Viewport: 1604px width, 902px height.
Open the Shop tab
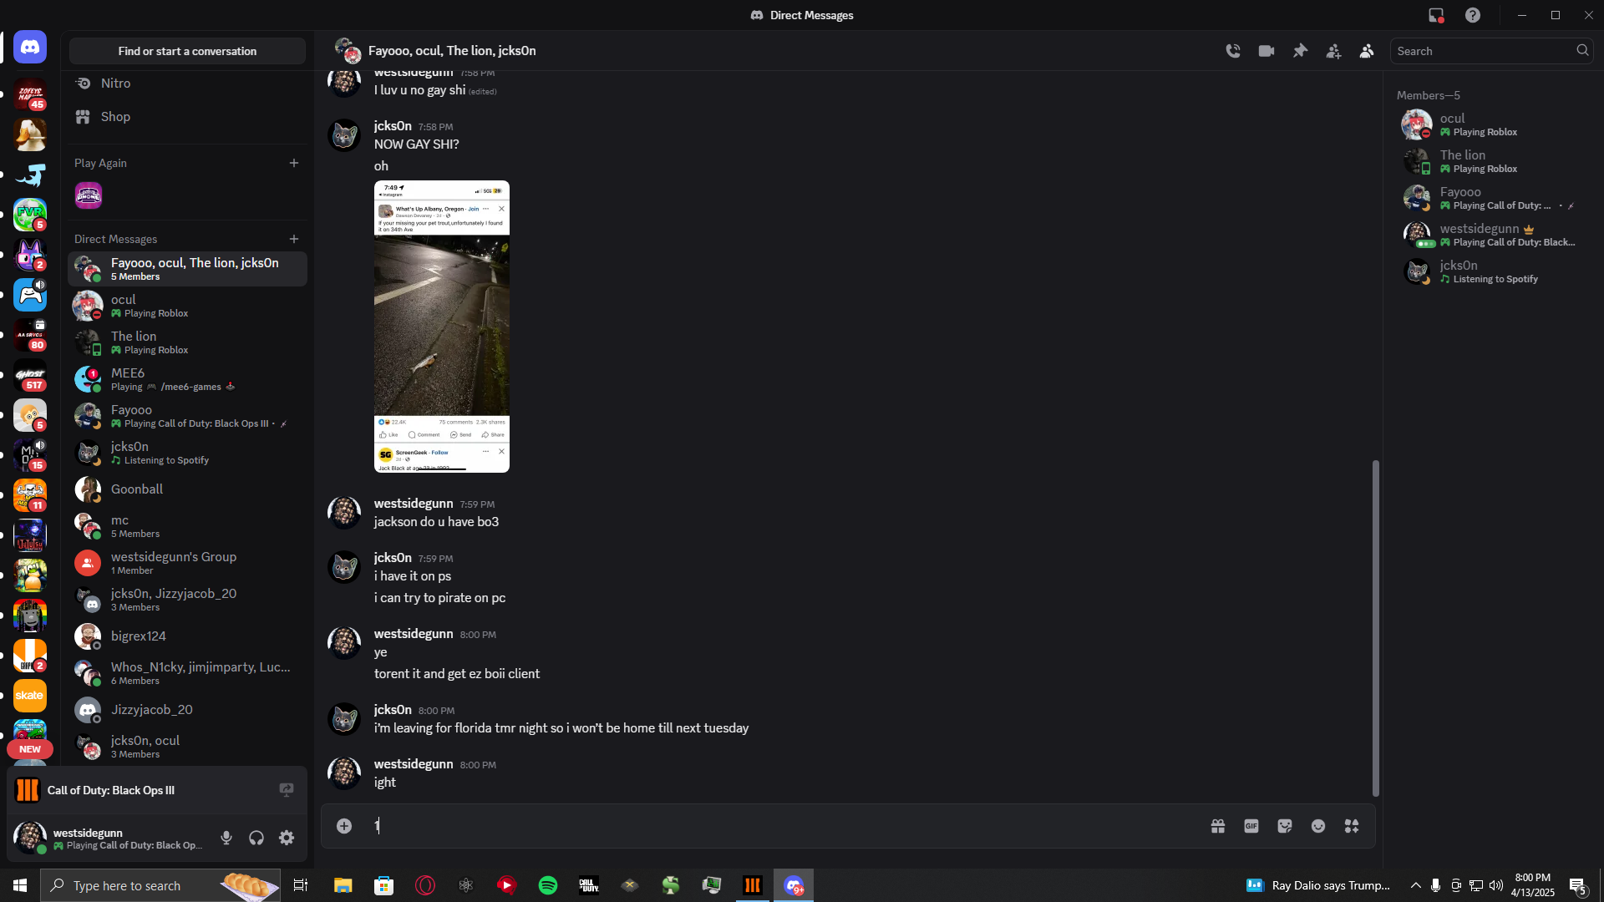pos(115,117)
